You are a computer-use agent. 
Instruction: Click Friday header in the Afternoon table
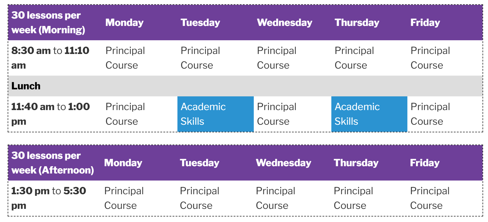coord(424,163)
